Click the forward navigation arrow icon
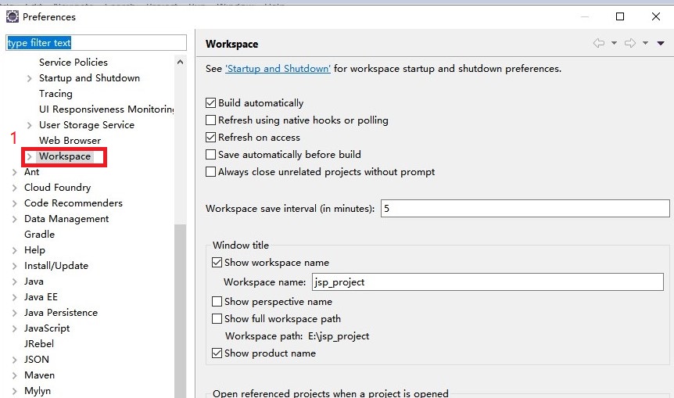674x398 pixels. [x=630, y=43]
